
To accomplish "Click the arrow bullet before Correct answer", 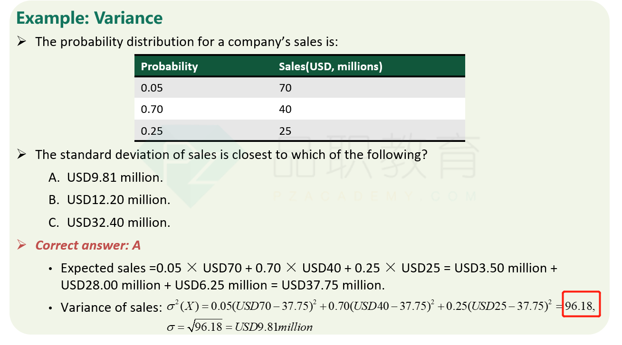I will [21, 245].
